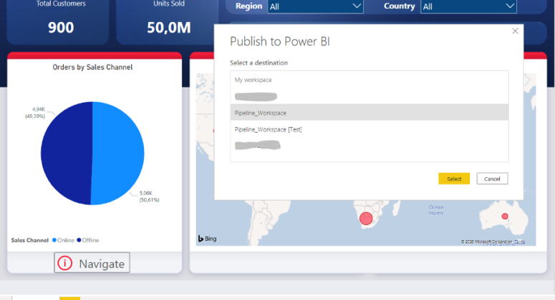Click the Navigate info icon
Screen dimensions: 555x300
coord(65,264)
